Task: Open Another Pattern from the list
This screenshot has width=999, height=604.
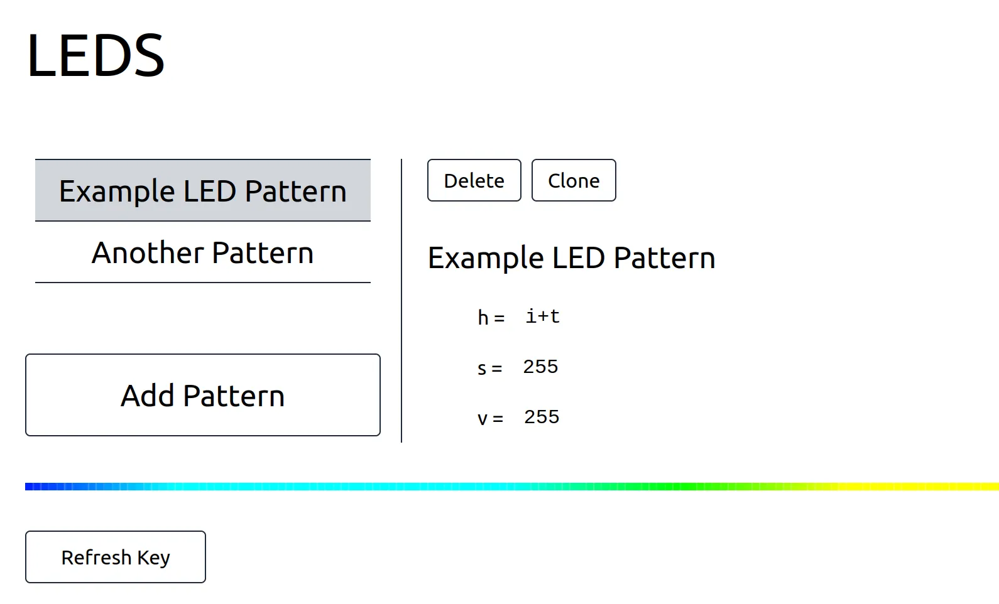Action: 202,252
